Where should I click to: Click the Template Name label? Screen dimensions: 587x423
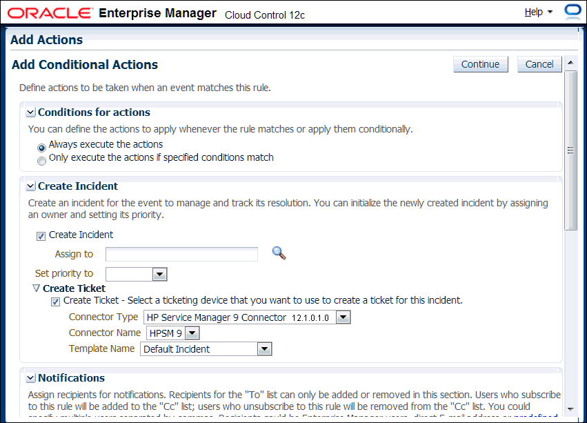(x=101, y=348)
